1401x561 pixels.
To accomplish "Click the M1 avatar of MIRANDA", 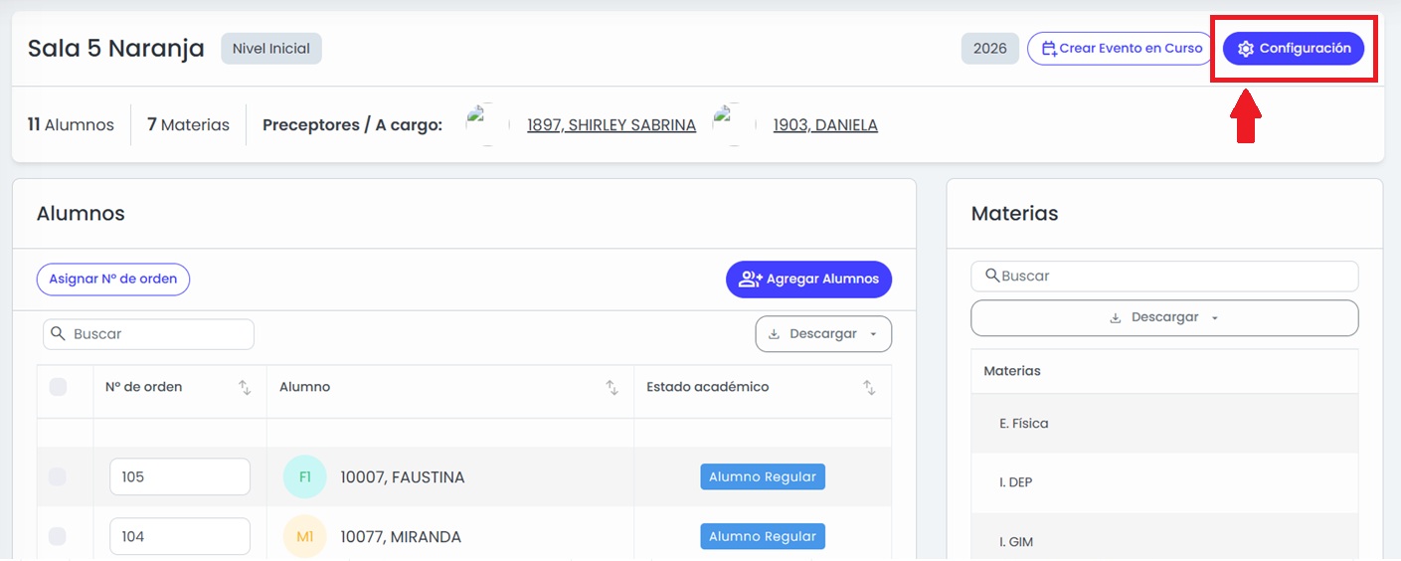I will (304, 537).
